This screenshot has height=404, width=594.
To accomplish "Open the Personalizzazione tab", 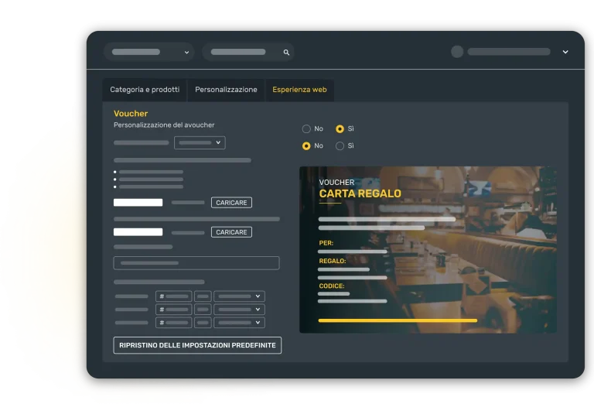I will coord(226,90).
